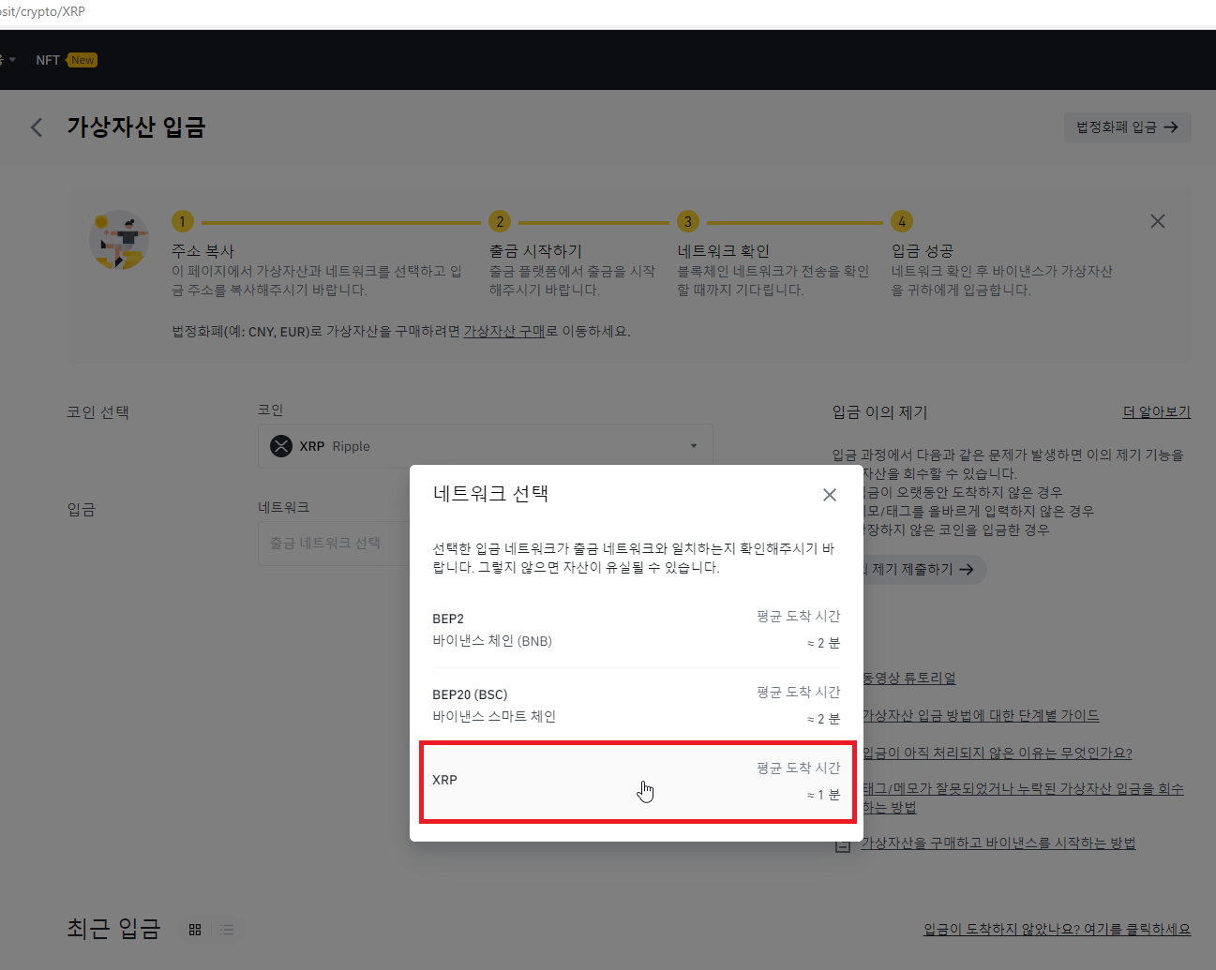Follow the 가상자산 구매 link

[x=504, y=331]
